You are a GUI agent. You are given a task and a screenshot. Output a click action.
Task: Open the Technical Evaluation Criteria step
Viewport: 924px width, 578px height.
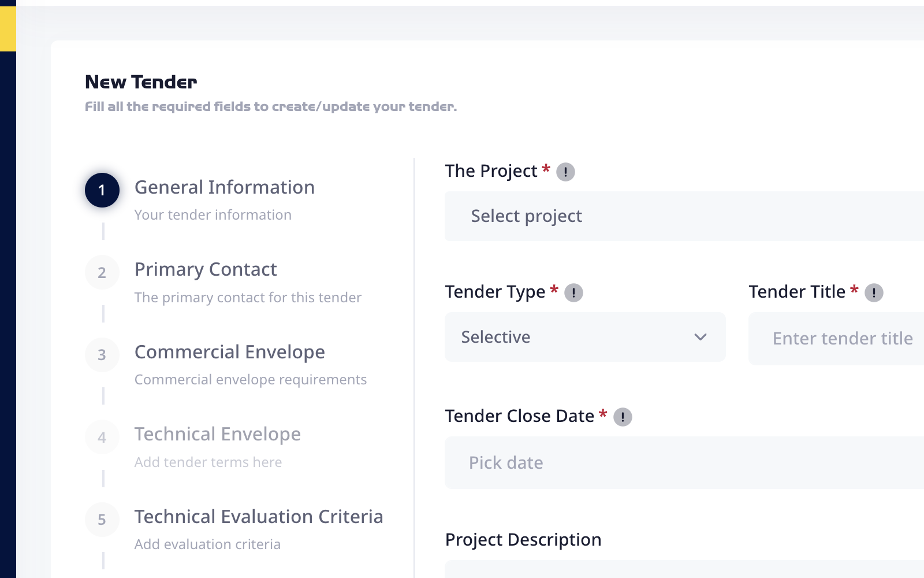[x=259, y=517]
